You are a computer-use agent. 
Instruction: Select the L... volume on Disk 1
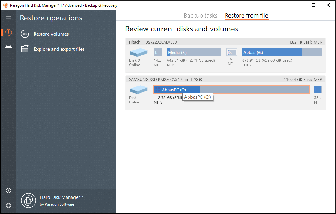(318, 89)
